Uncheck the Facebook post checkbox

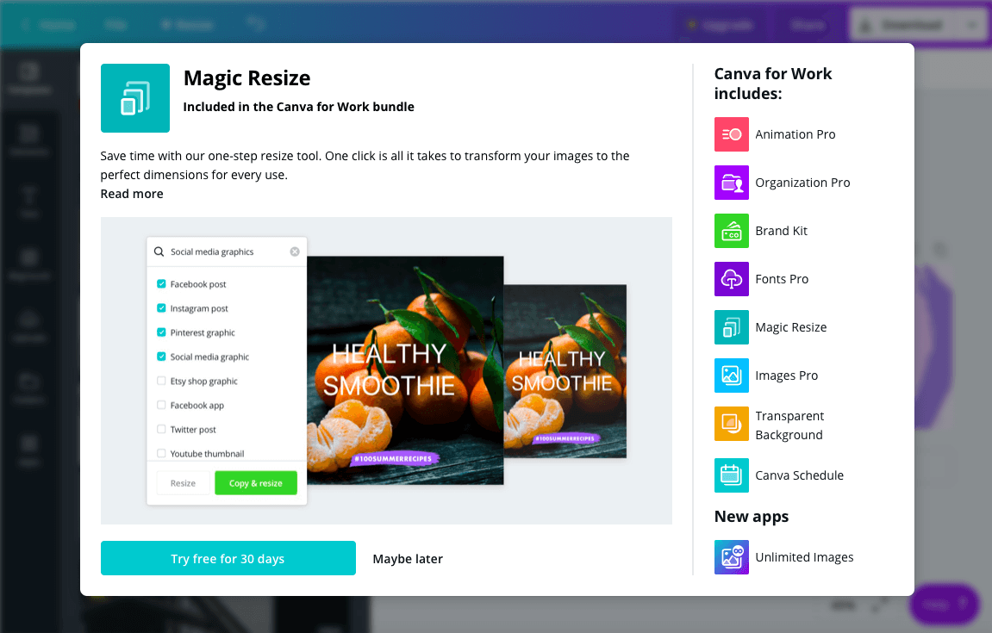point(161,284)
